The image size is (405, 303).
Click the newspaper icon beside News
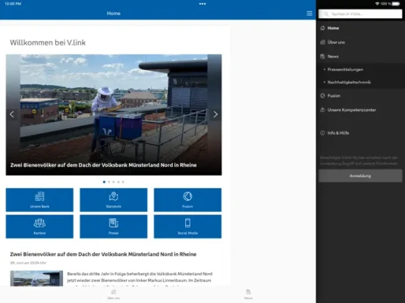(322, 57)
